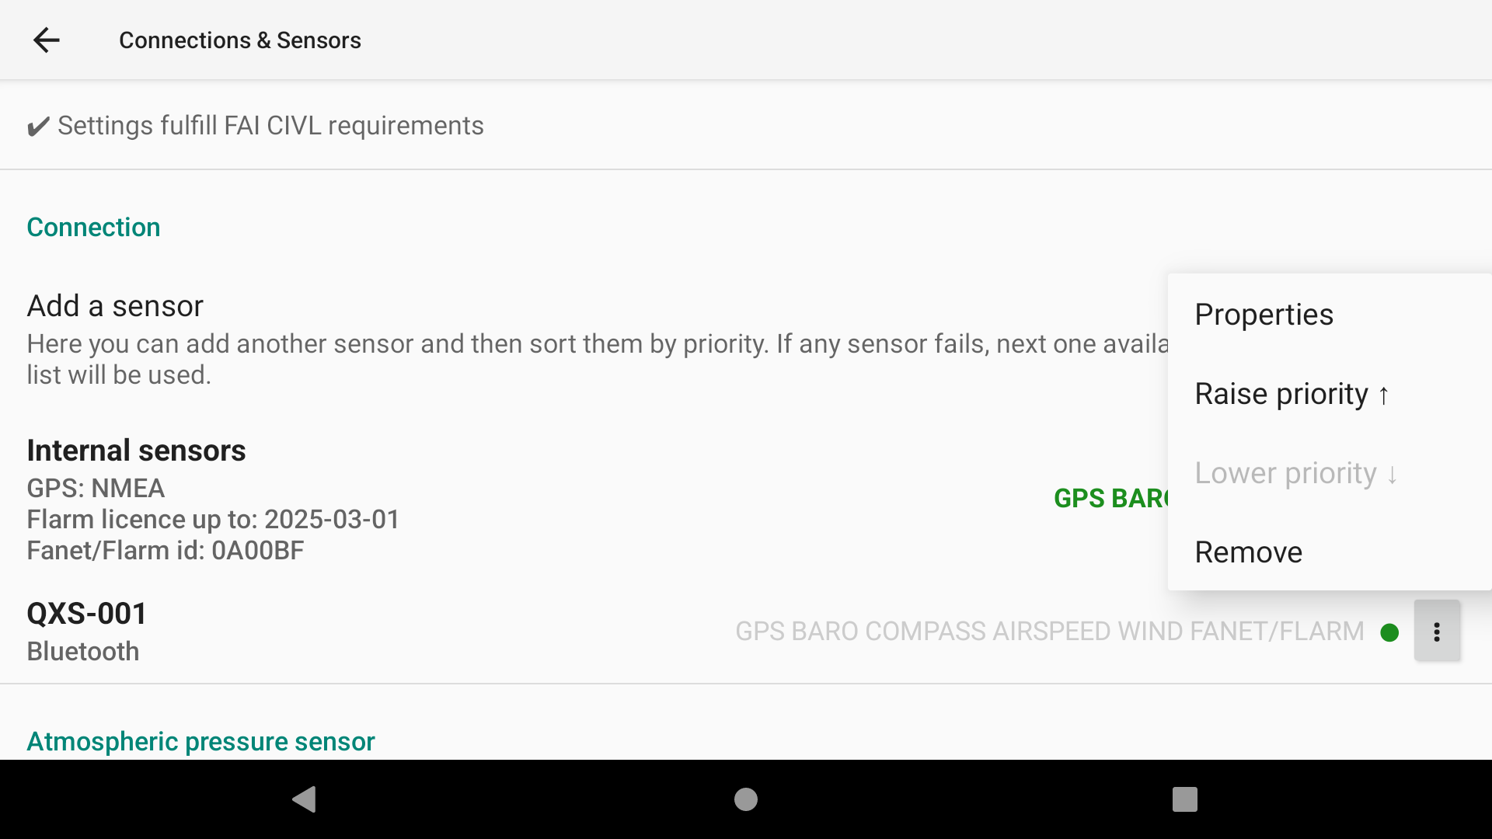Tap the green GPS BARO status label
Screen dimensions: 1492x839
(1111, 498)
